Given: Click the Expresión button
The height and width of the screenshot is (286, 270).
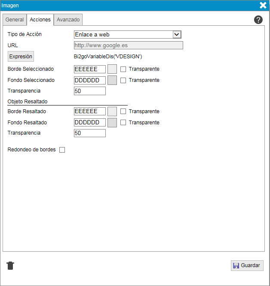Looking at the screenshot, I should pyautogui.click(x=21, y=56).
